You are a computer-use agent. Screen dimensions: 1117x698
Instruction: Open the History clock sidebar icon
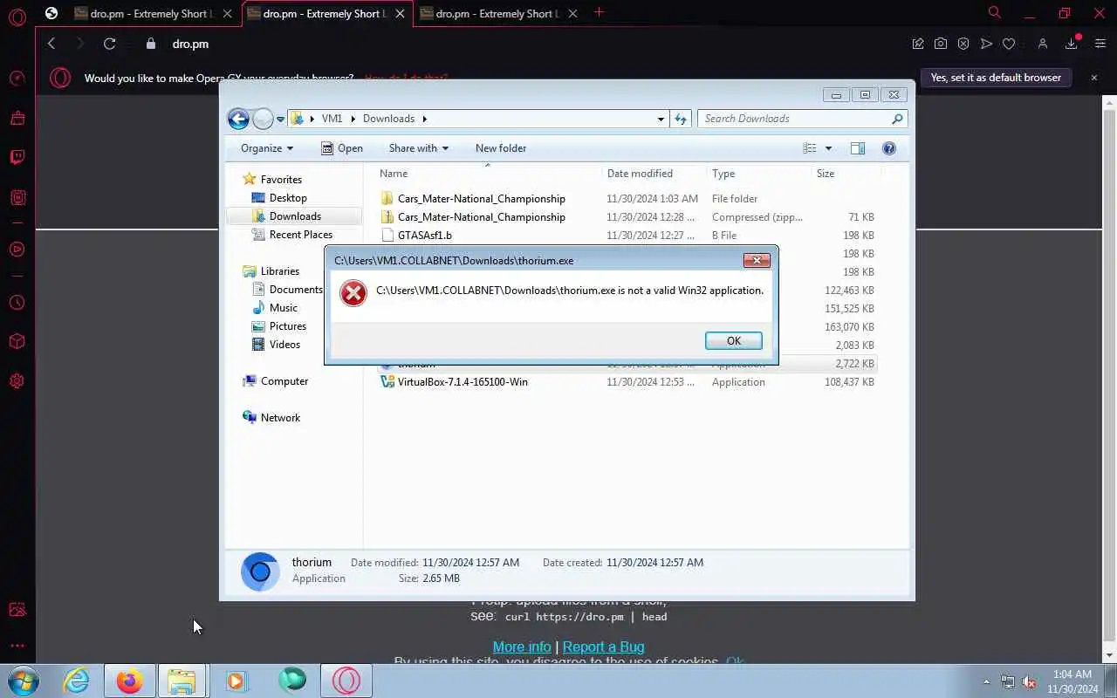[17, 303]
